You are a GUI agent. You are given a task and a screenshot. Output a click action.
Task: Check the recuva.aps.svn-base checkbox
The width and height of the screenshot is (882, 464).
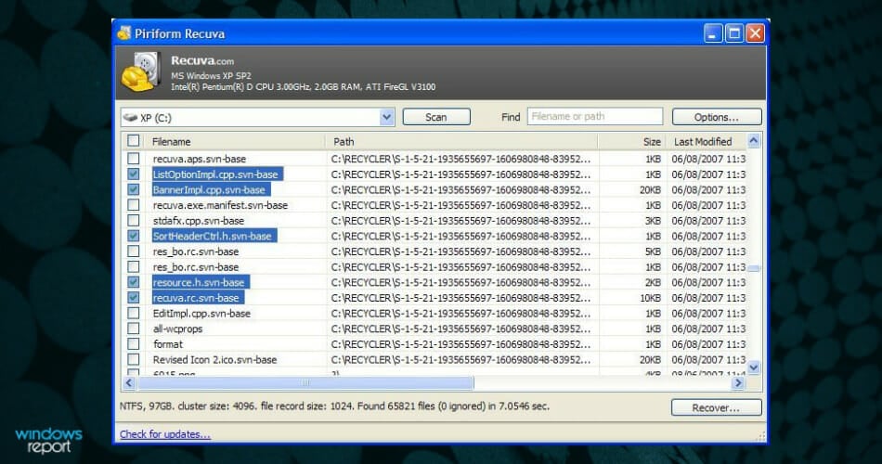click(x=134, y=159)
